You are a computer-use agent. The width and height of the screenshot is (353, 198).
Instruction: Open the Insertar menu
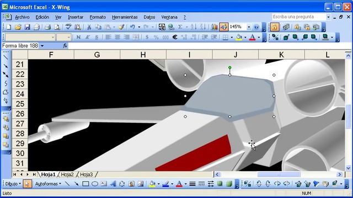click(x=76, y=17)
